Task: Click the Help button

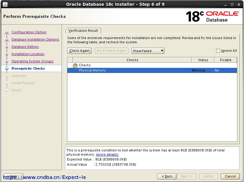Action: pos(14,176)
